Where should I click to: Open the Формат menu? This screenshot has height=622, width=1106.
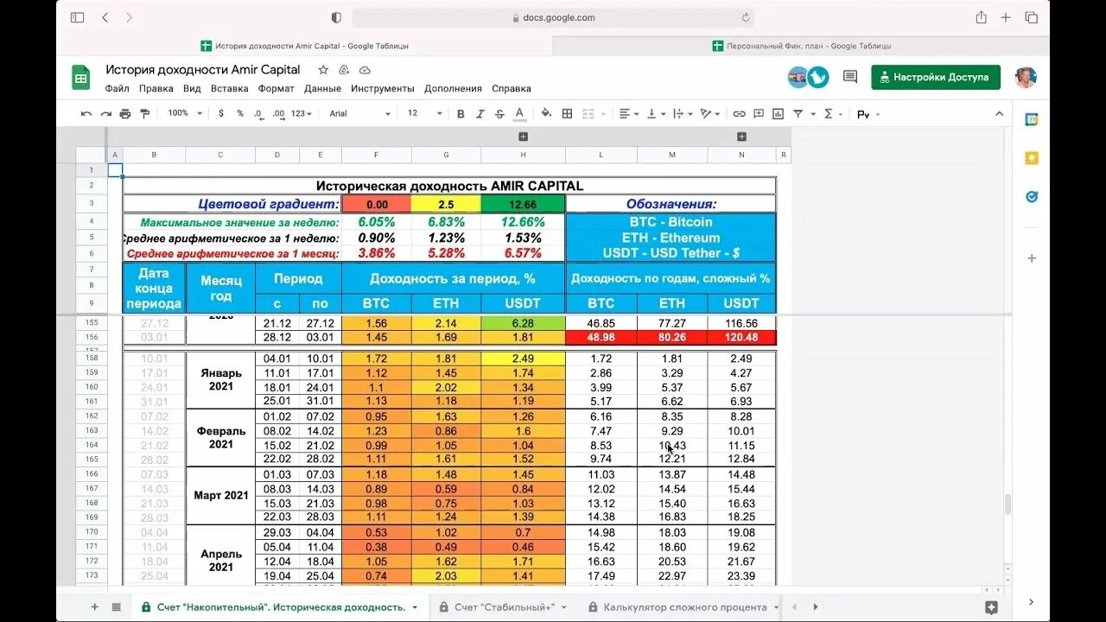(x=276, y=88)
